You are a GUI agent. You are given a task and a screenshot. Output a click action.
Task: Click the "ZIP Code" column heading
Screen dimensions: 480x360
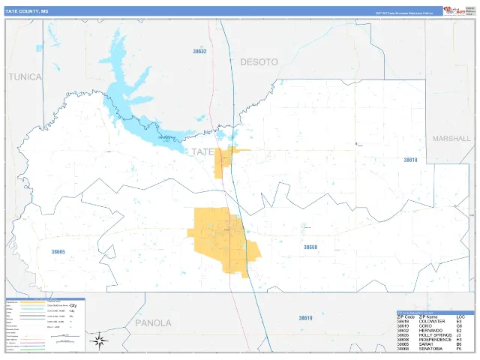click(406, 316)
